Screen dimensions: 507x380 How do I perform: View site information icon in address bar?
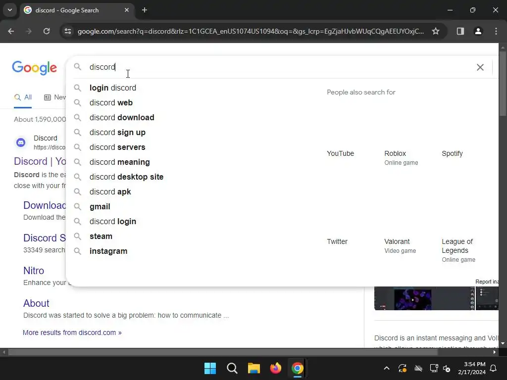(x=68, y=31)
